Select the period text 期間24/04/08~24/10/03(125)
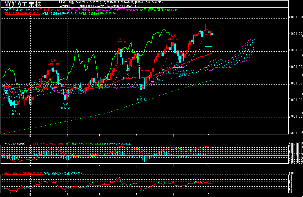The image size is (303, 197). (x=87, y=2)
